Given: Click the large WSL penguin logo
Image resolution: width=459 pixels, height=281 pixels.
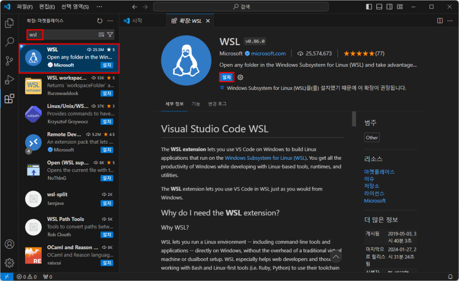Looking at the screenshot, I should (186, 60).
